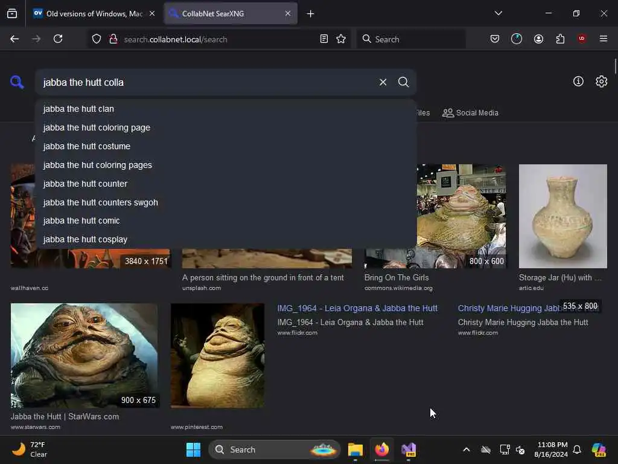Bookmark this page with the star icon
The height and width of the screenshot is (464, 618).
coord(342,39)
